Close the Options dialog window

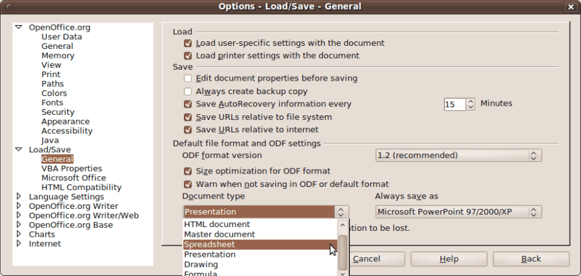[570, 6]
